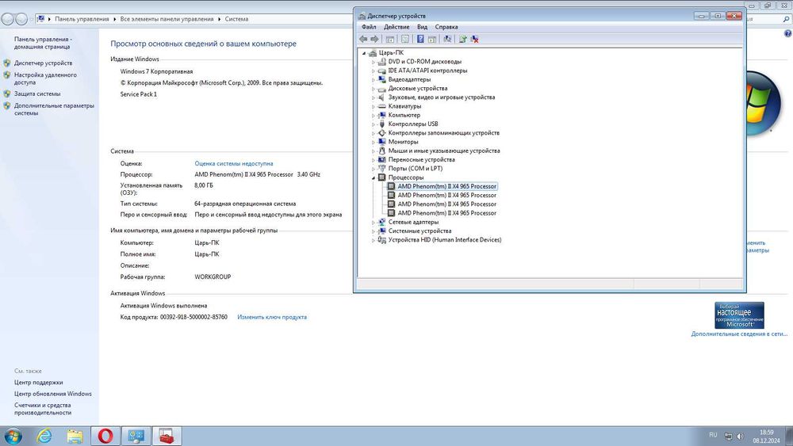Click the Порты (COM и LPT) icon
The image size is (793, 446).
[382, 168]
